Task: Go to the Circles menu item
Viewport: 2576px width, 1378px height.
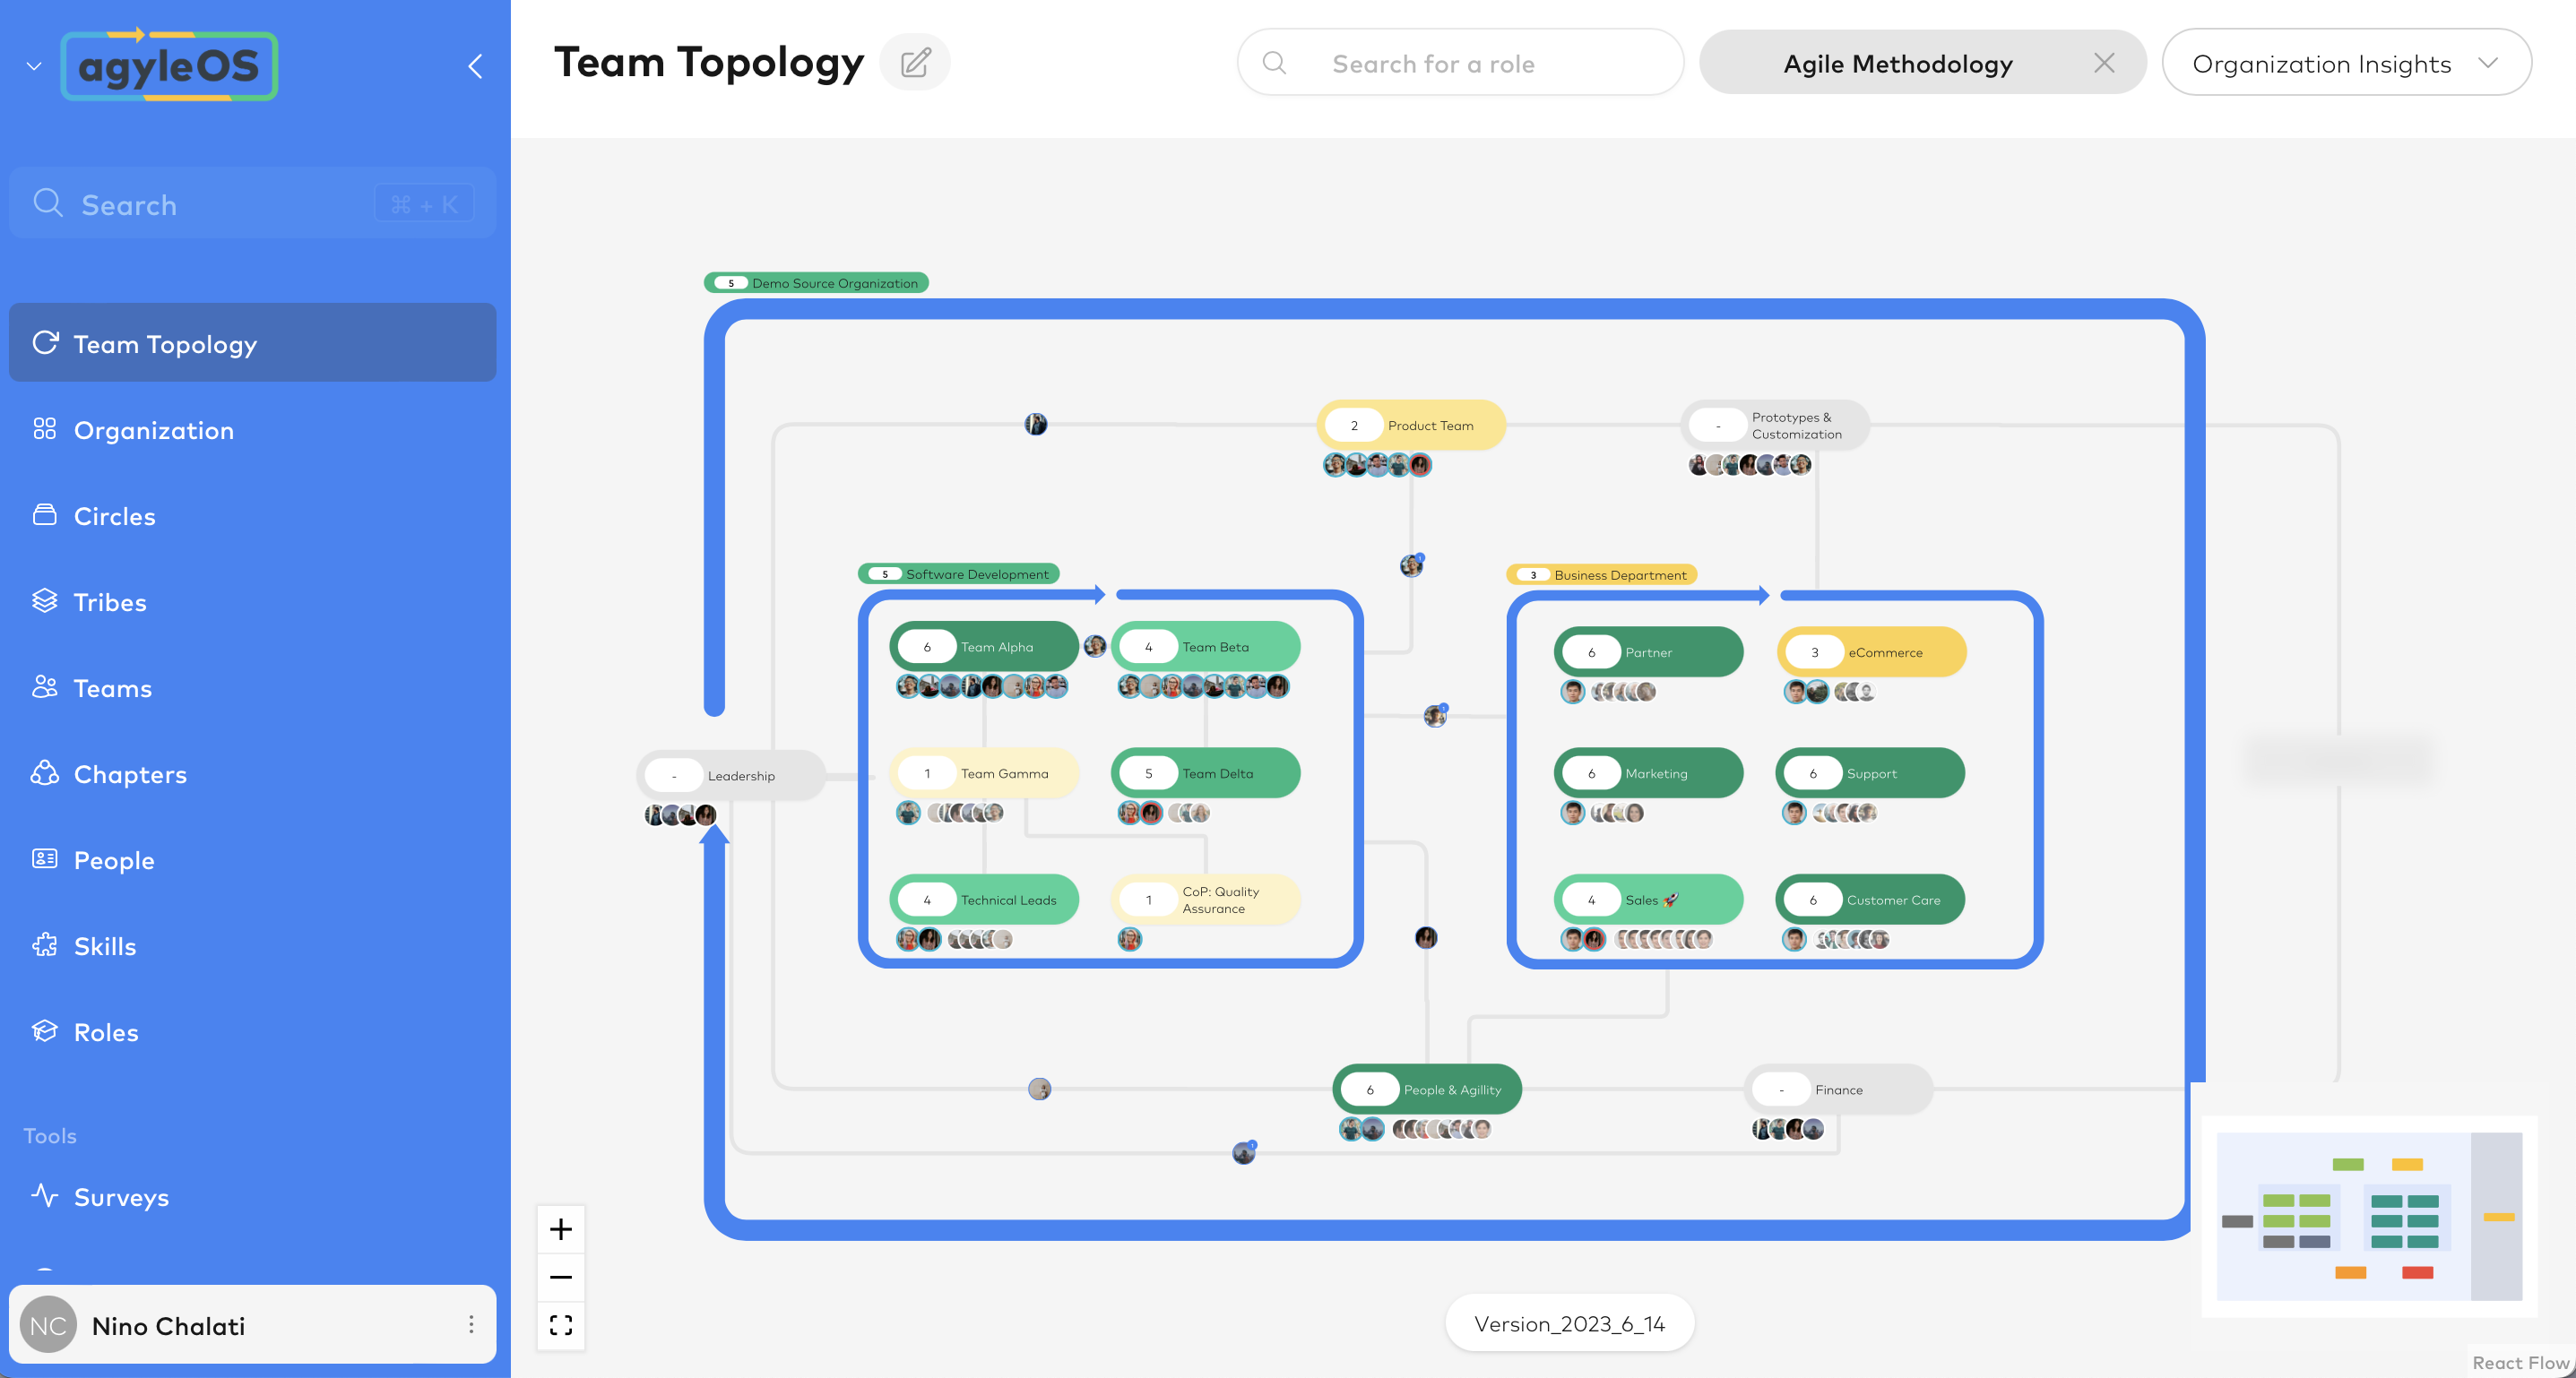Action: tap(114, 517)
